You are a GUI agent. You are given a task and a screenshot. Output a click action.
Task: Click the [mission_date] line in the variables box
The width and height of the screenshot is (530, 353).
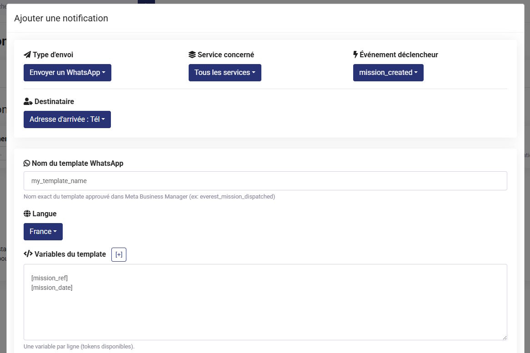point(52,288)
